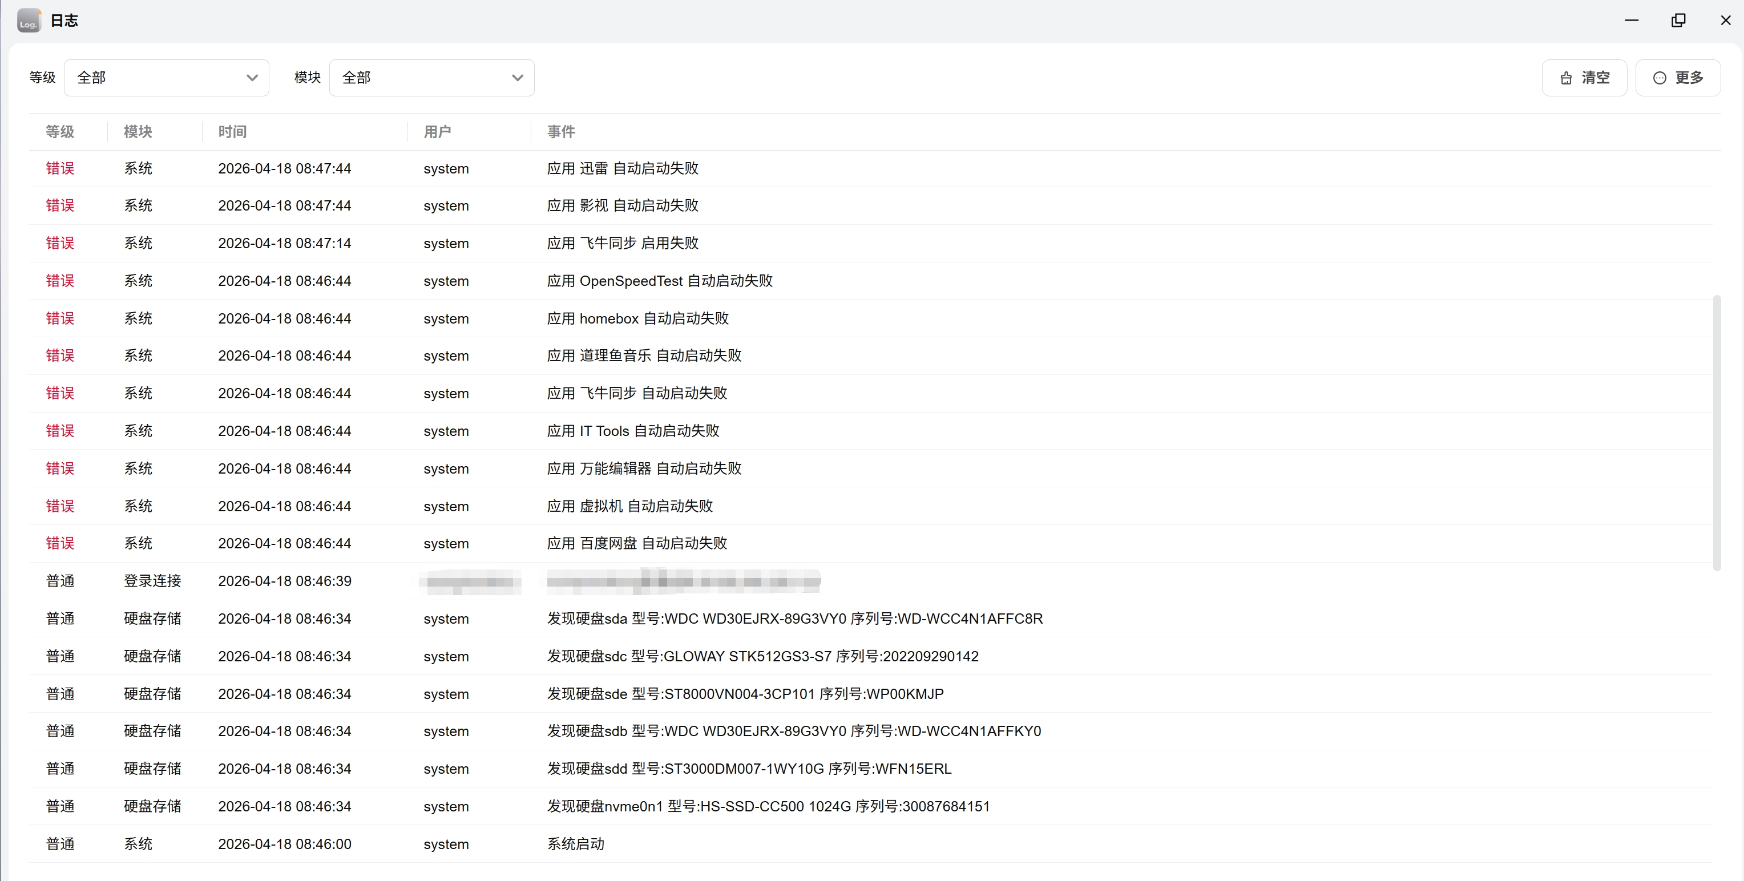Click the trash icon on 清空 button
The width and height of the screenshot is (1744, 881).
[x=1566, y=79]
